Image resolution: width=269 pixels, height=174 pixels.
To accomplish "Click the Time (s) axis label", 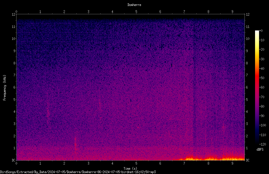I will pyautogui.click(x=131, y=169).
